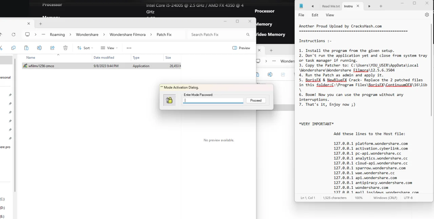Click the Rename icon in Patch Fix toolbar
Screen dimensions: 434x219
tap(39, 48)
